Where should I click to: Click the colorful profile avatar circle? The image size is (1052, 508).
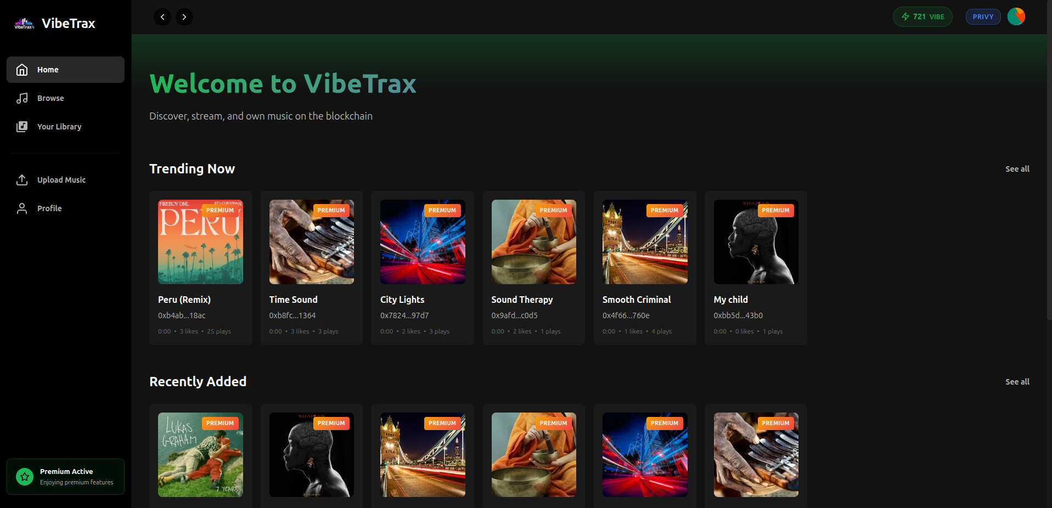(1016, 16)
